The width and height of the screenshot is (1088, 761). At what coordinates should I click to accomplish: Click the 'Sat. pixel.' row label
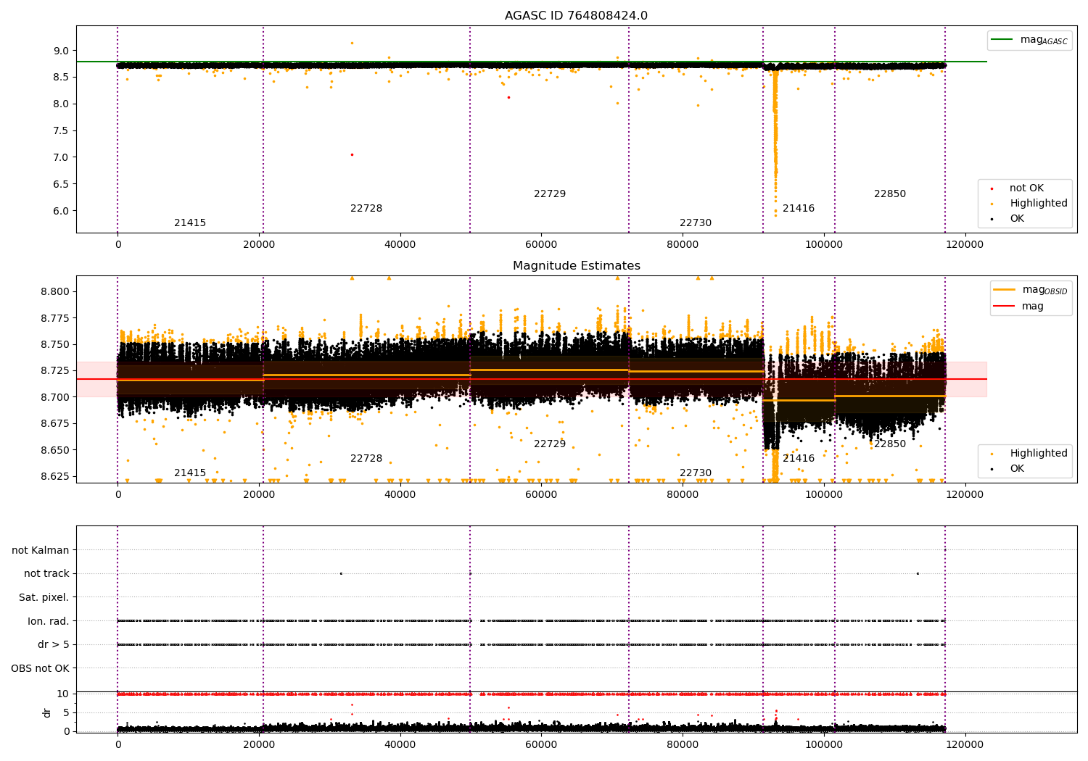(x=44, y=597)
